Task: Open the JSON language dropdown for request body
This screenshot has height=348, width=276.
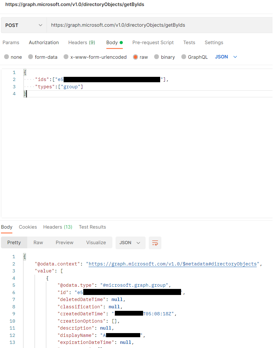Action: coord(226,57)
